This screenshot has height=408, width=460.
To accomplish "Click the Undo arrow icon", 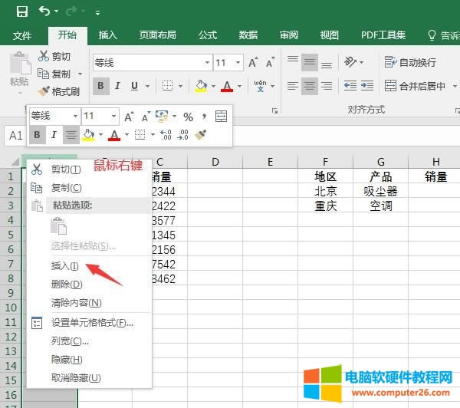I will [x=44, y=12].
